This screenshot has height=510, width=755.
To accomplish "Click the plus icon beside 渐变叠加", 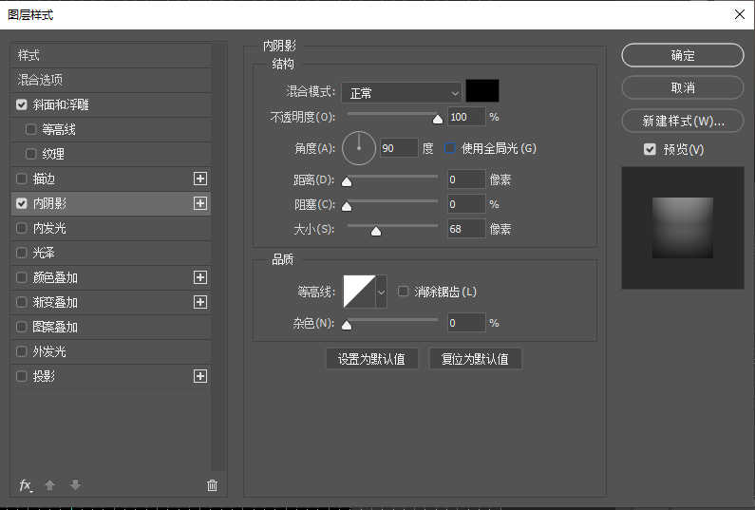I will click(x=200, y=302).
